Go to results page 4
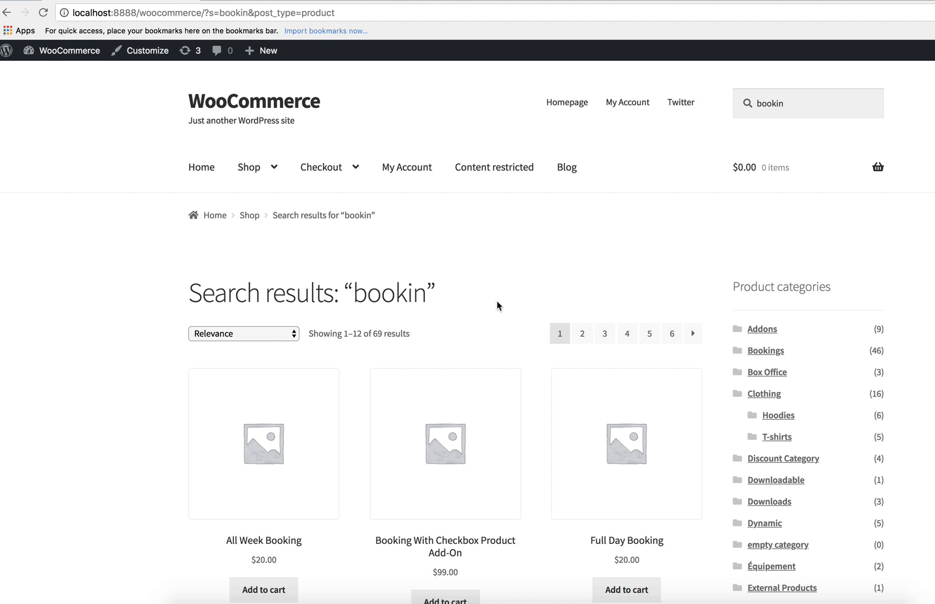Image resolution: width=935 pixels, height=604 pixels. tap(627, 333)
